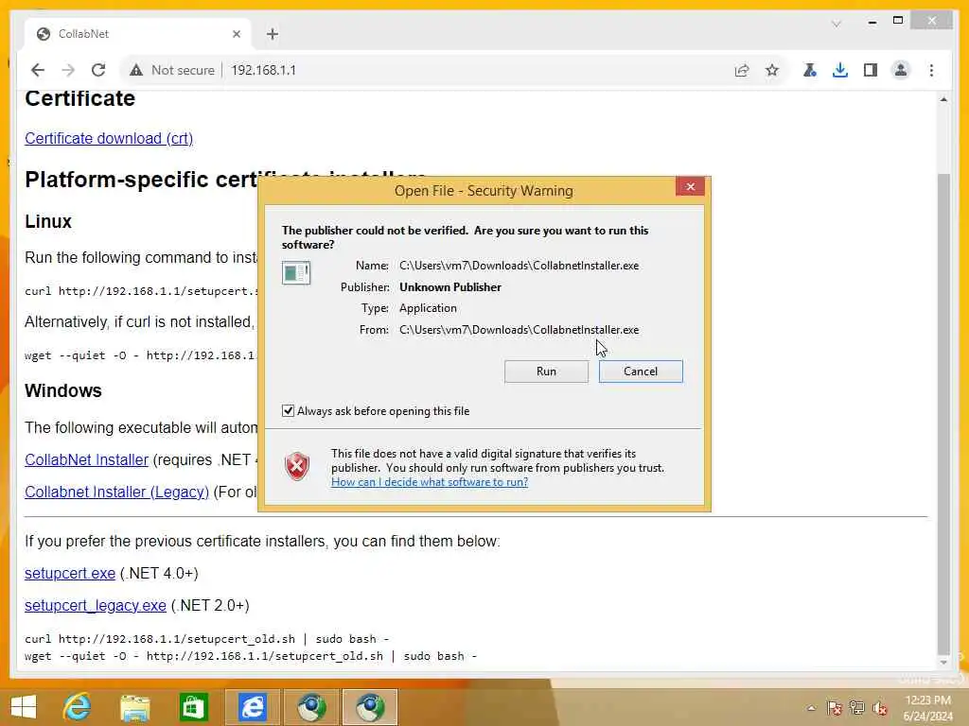Expand the tab search chevron
This screenshot has height=726, width=969.
[837, 24]
